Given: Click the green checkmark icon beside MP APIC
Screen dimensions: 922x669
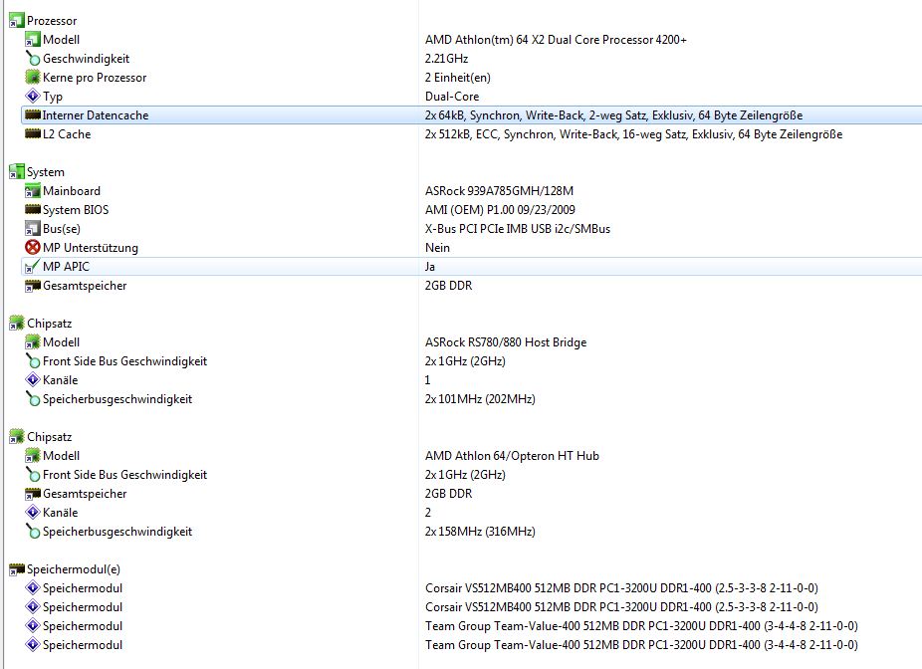Looking at the screenshot, I should pyautogui.click(x=33, y=267).
